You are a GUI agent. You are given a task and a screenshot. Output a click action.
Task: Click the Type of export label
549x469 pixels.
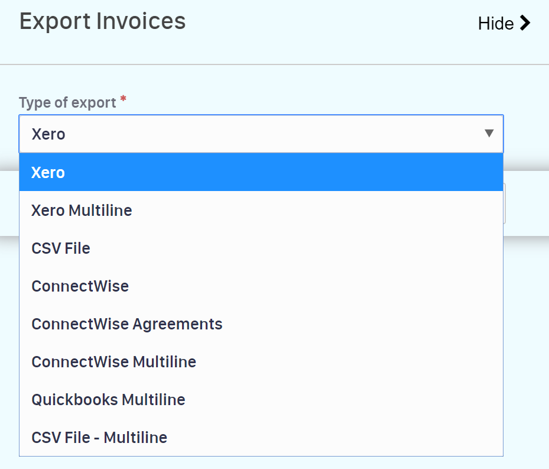click(67, 103)
